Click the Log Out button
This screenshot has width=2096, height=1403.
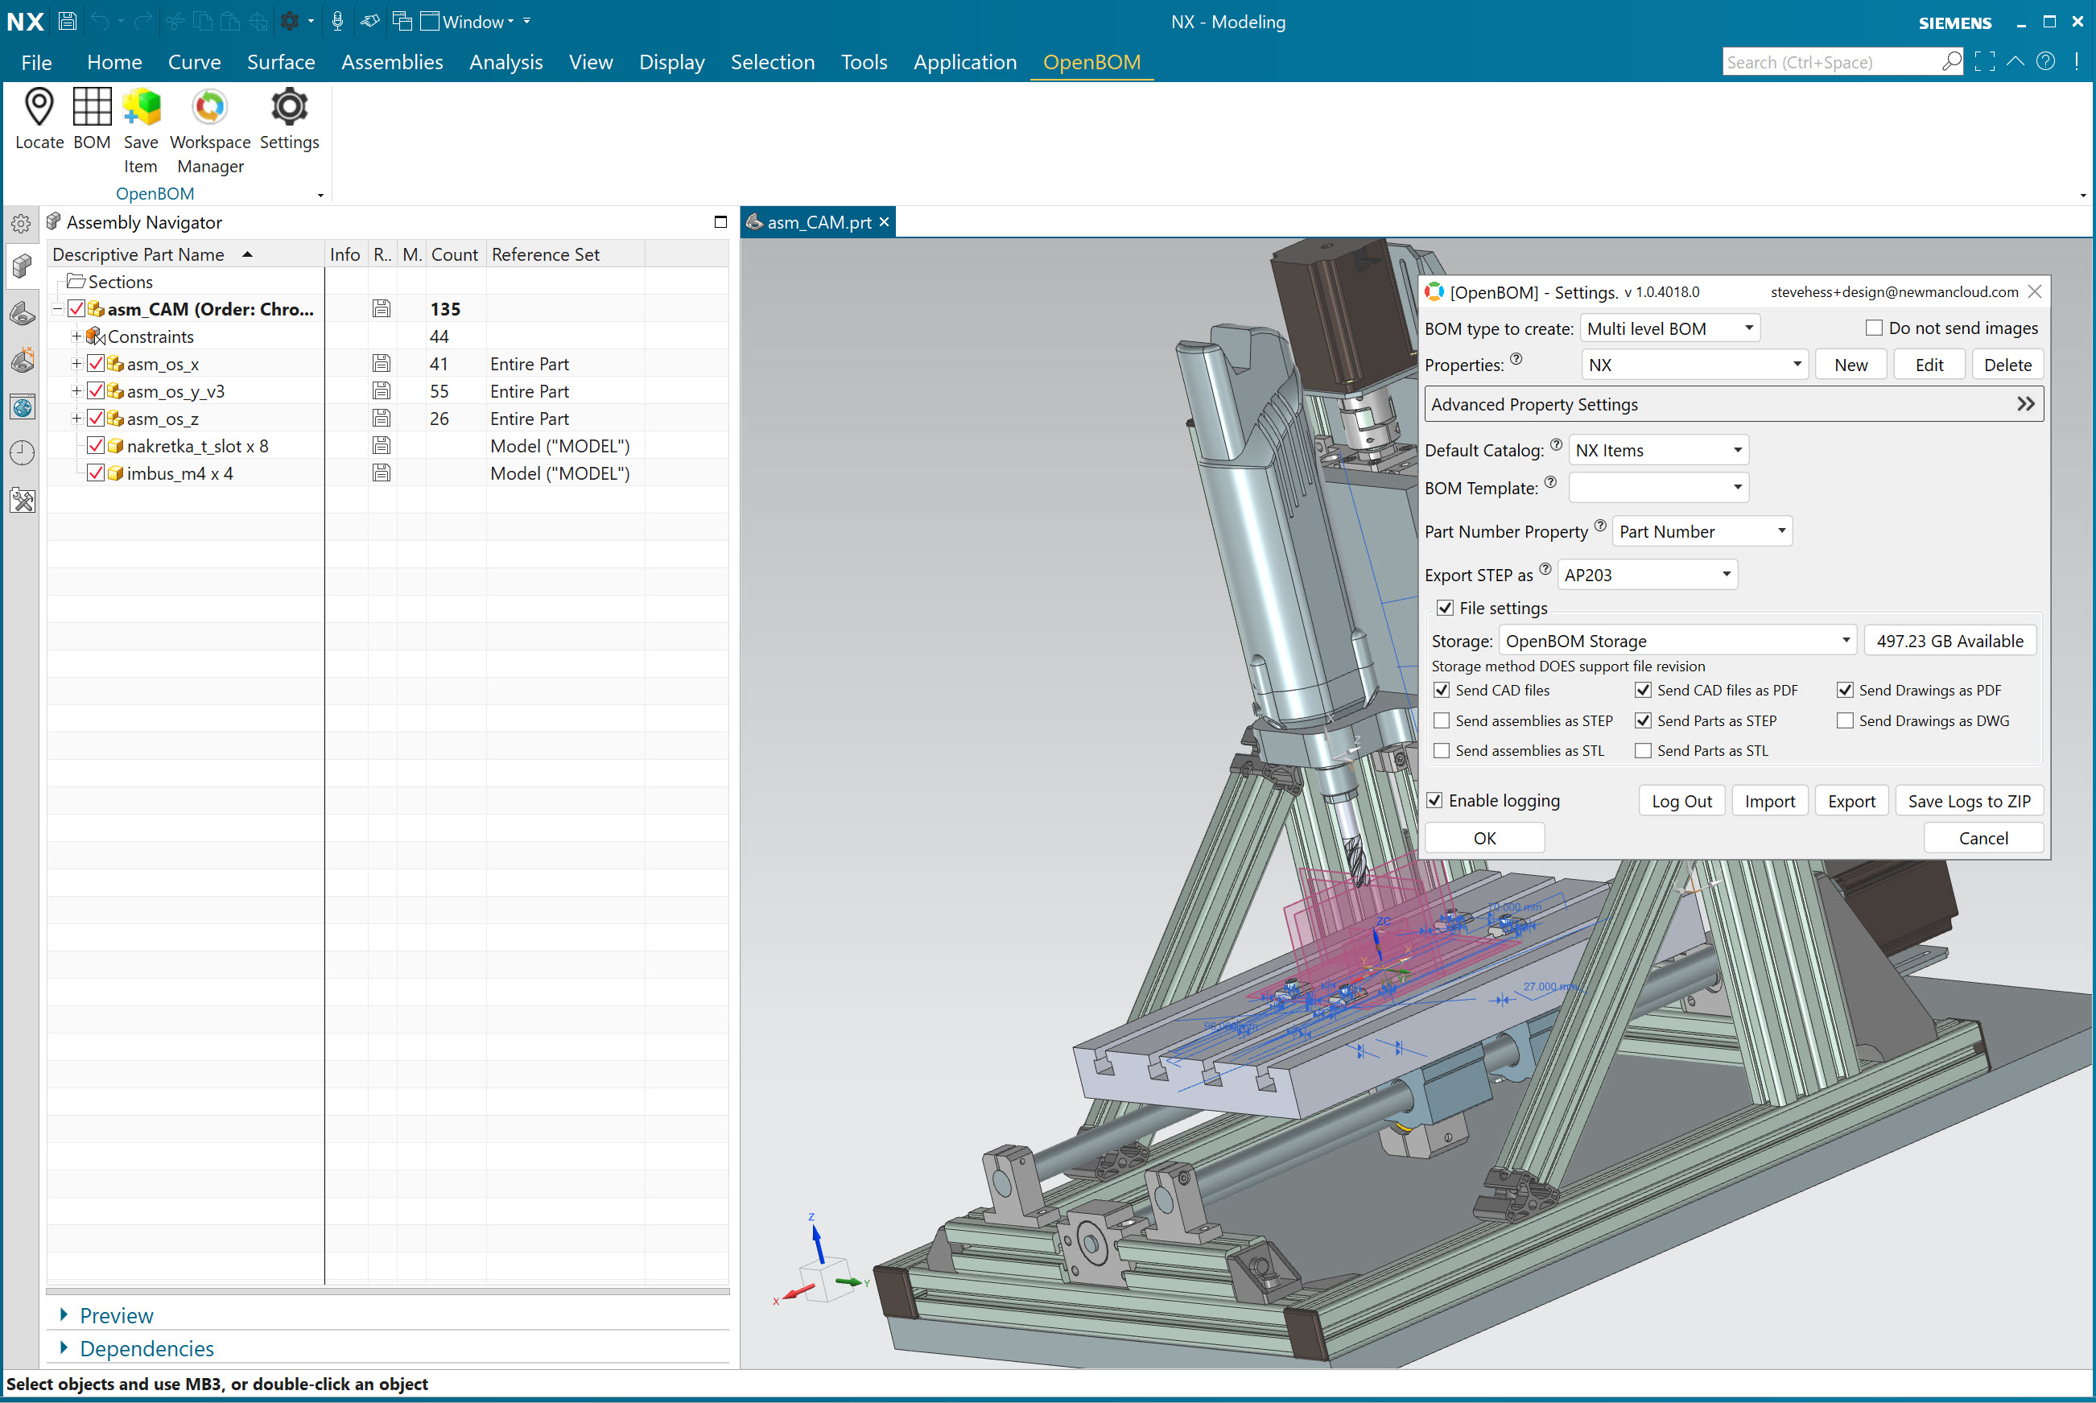(1681, 801)
